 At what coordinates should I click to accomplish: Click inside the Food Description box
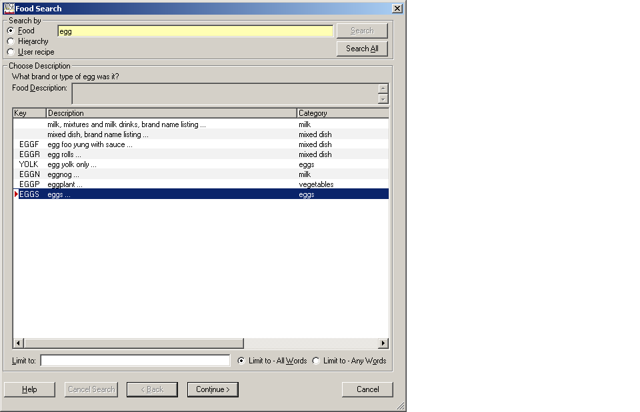(x=225, y=94)
